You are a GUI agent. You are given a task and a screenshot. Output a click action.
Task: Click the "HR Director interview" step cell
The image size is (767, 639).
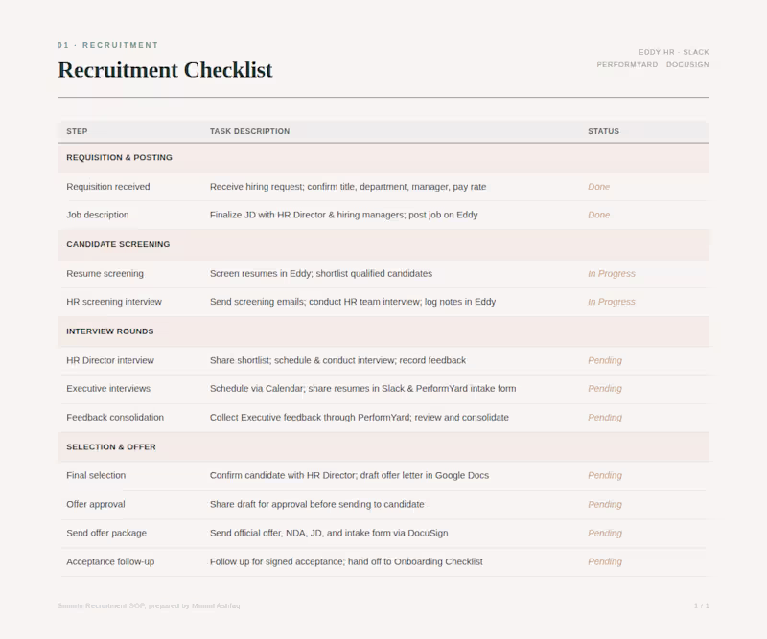tap(110, 361)
